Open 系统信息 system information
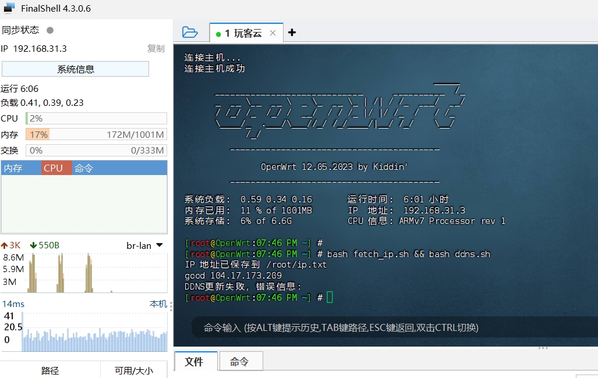Image resolution: width=598 pixels, height=378 pixels. coord(75,69)
